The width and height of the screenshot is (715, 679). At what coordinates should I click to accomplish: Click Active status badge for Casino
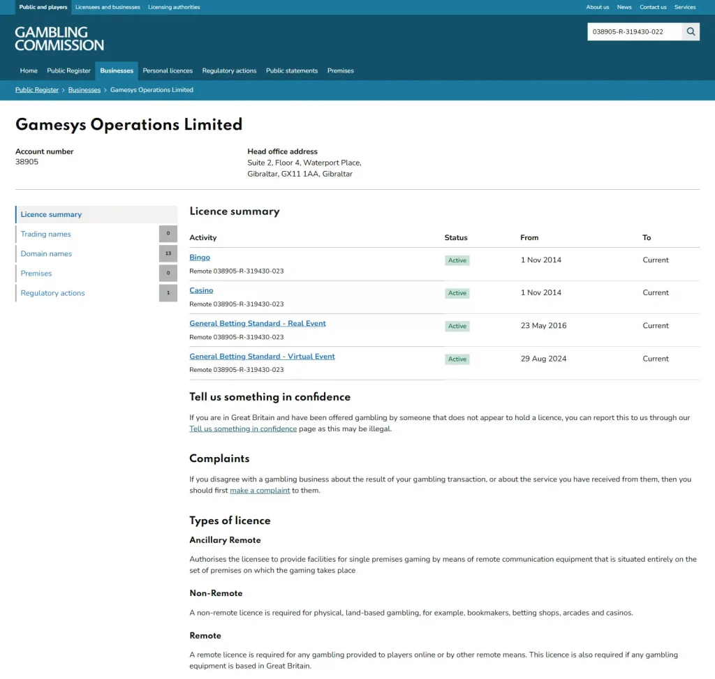click(x=457, y=293)
